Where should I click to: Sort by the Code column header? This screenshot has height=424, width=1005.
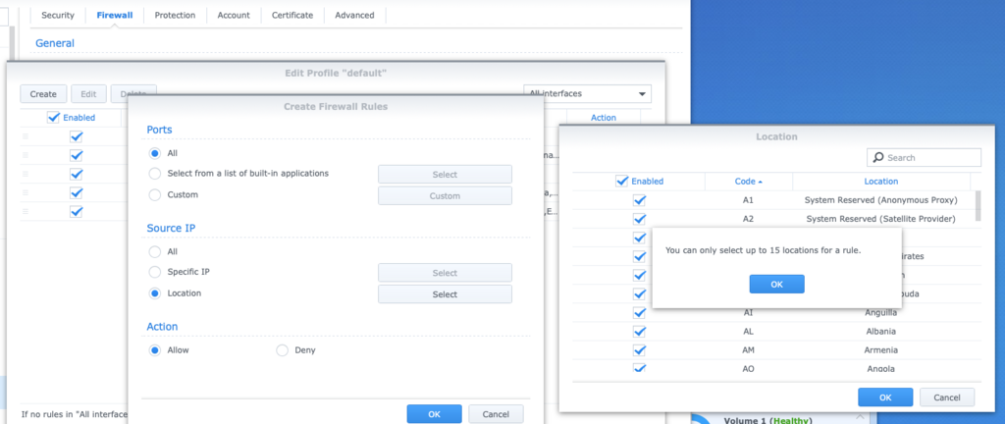coord(749,182)
